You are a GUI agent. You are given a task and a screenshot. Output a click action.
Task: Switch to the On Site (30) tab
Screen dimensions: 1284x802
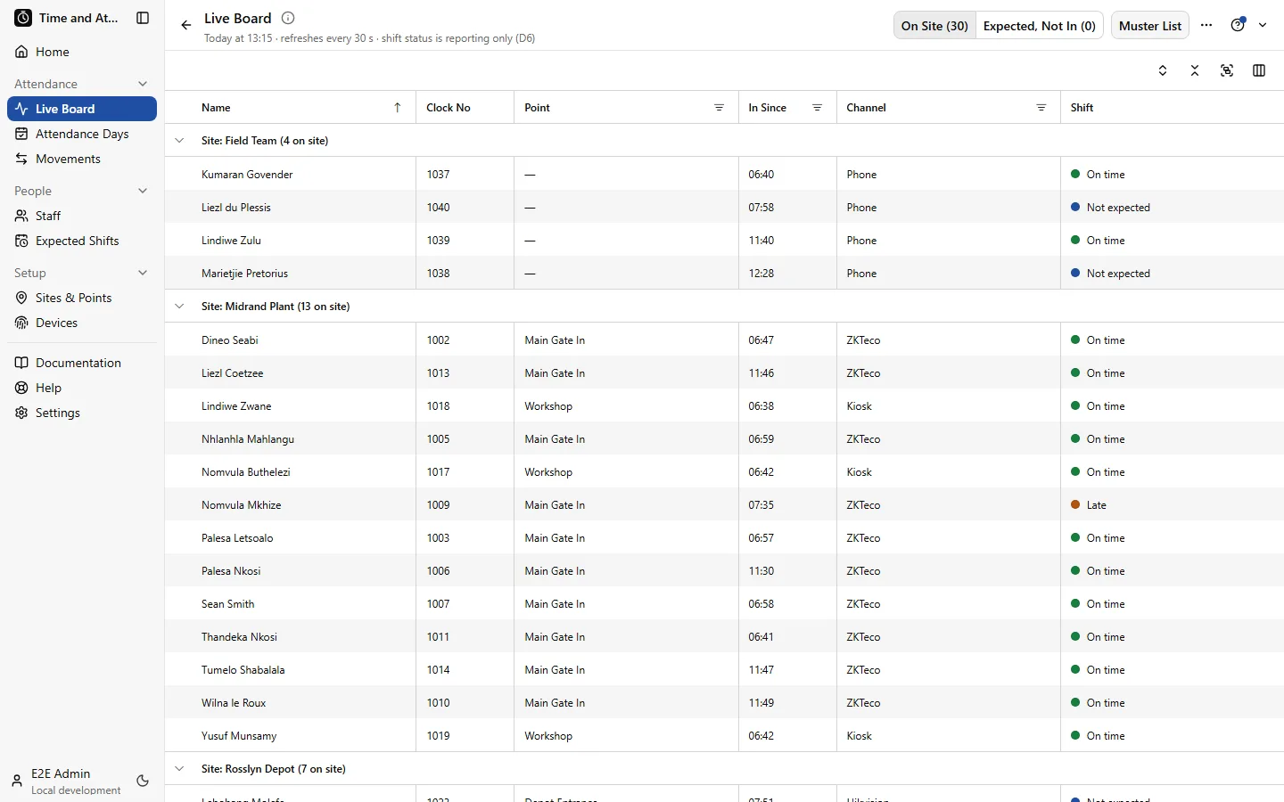coord(934,26)
